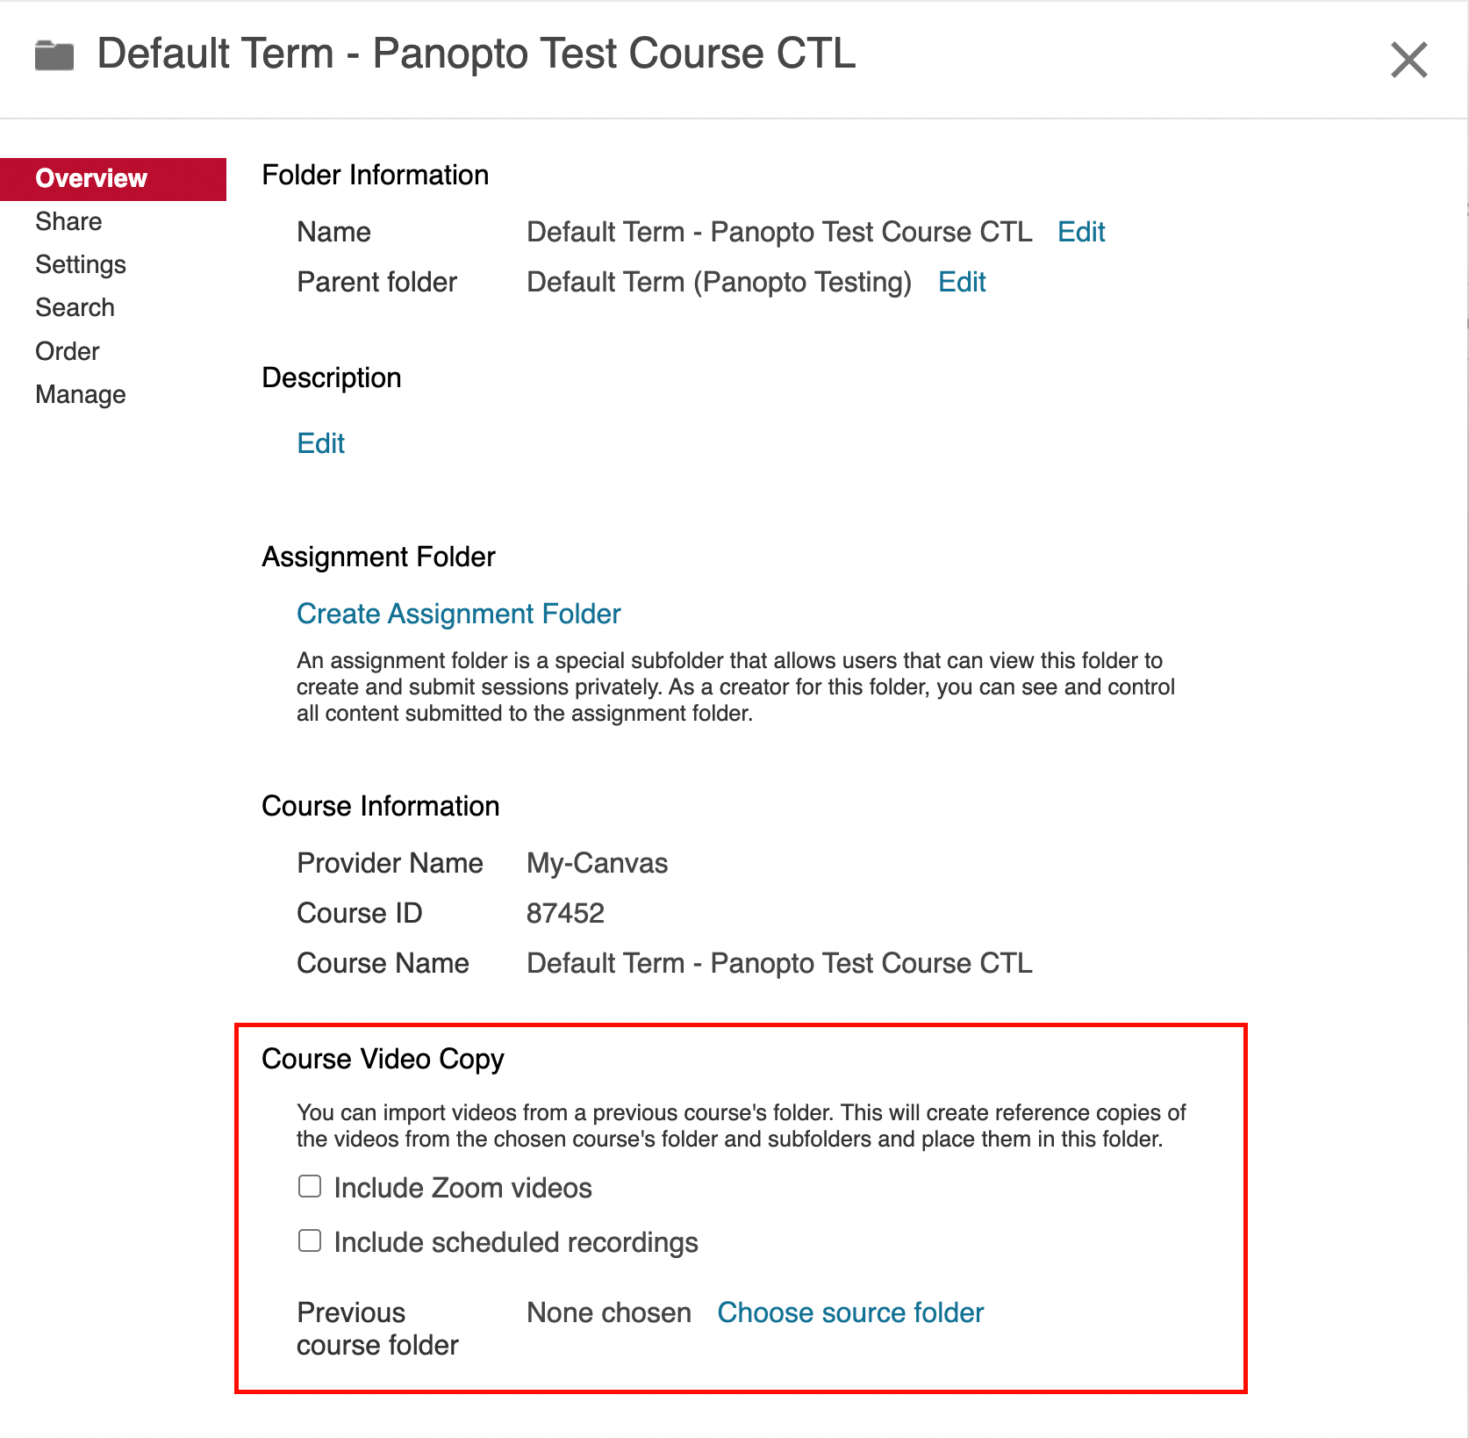
Task: Go to the Search tab
Action: click(x=75, y=307)
